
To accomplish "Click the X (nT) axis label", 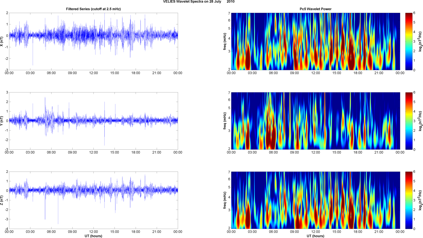I will (x=2, y=41).
